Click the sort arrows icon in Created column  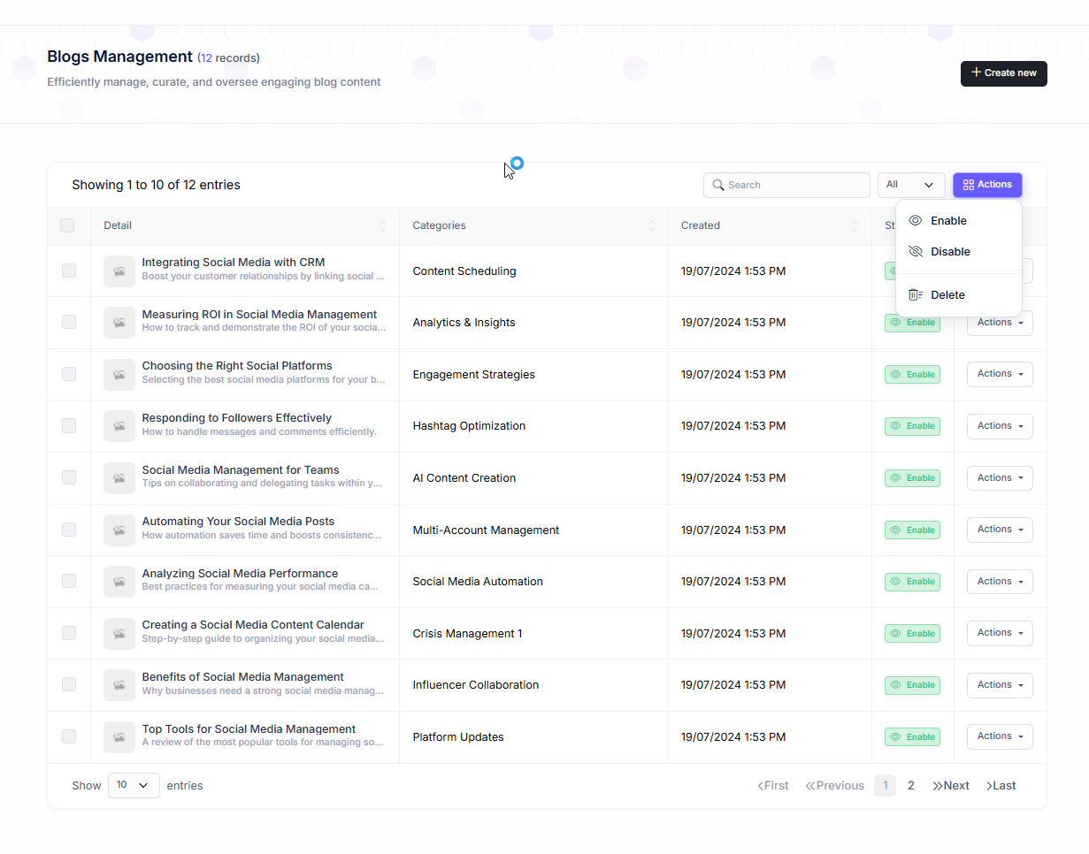(855, 226)
